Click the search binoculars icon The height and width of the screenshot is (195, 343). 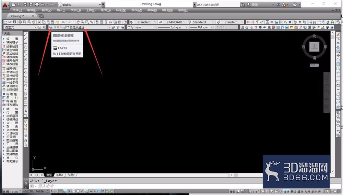(x=243, y=4)
